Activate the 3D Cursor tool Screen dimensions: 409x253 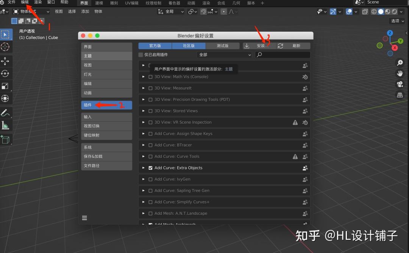(x=5, y=47)
